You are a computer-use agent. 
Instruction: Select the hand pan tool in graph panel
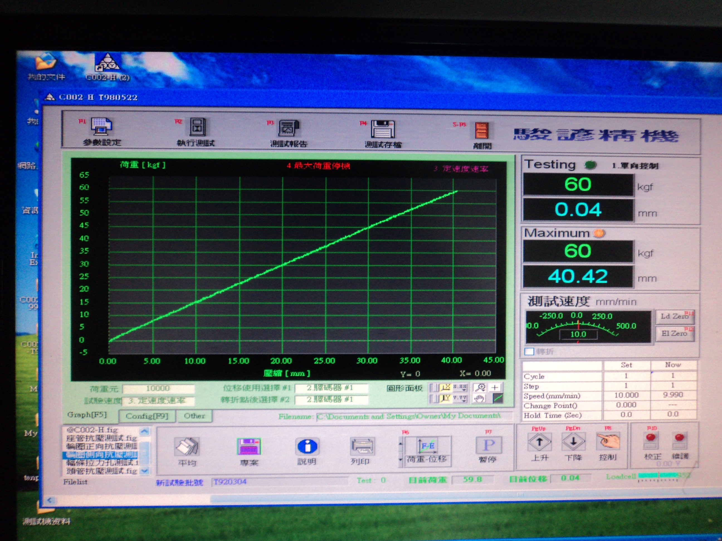pos(479,399)
